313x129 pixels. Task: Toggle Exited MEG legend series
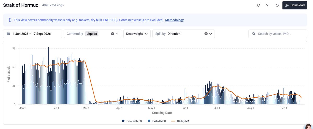157,121
